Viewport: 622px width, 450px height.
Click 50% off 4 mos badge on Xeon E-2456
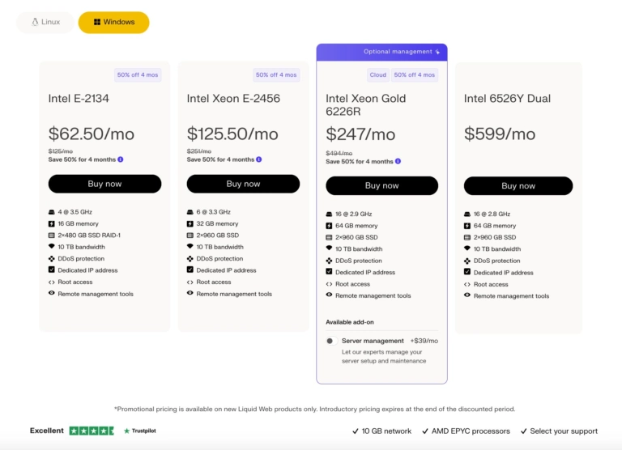click(x=276, y=75)
